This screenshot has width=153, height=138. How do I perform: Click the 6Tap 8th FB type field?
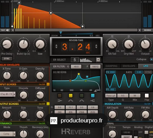pyautogui.click(x=6, y=94)
